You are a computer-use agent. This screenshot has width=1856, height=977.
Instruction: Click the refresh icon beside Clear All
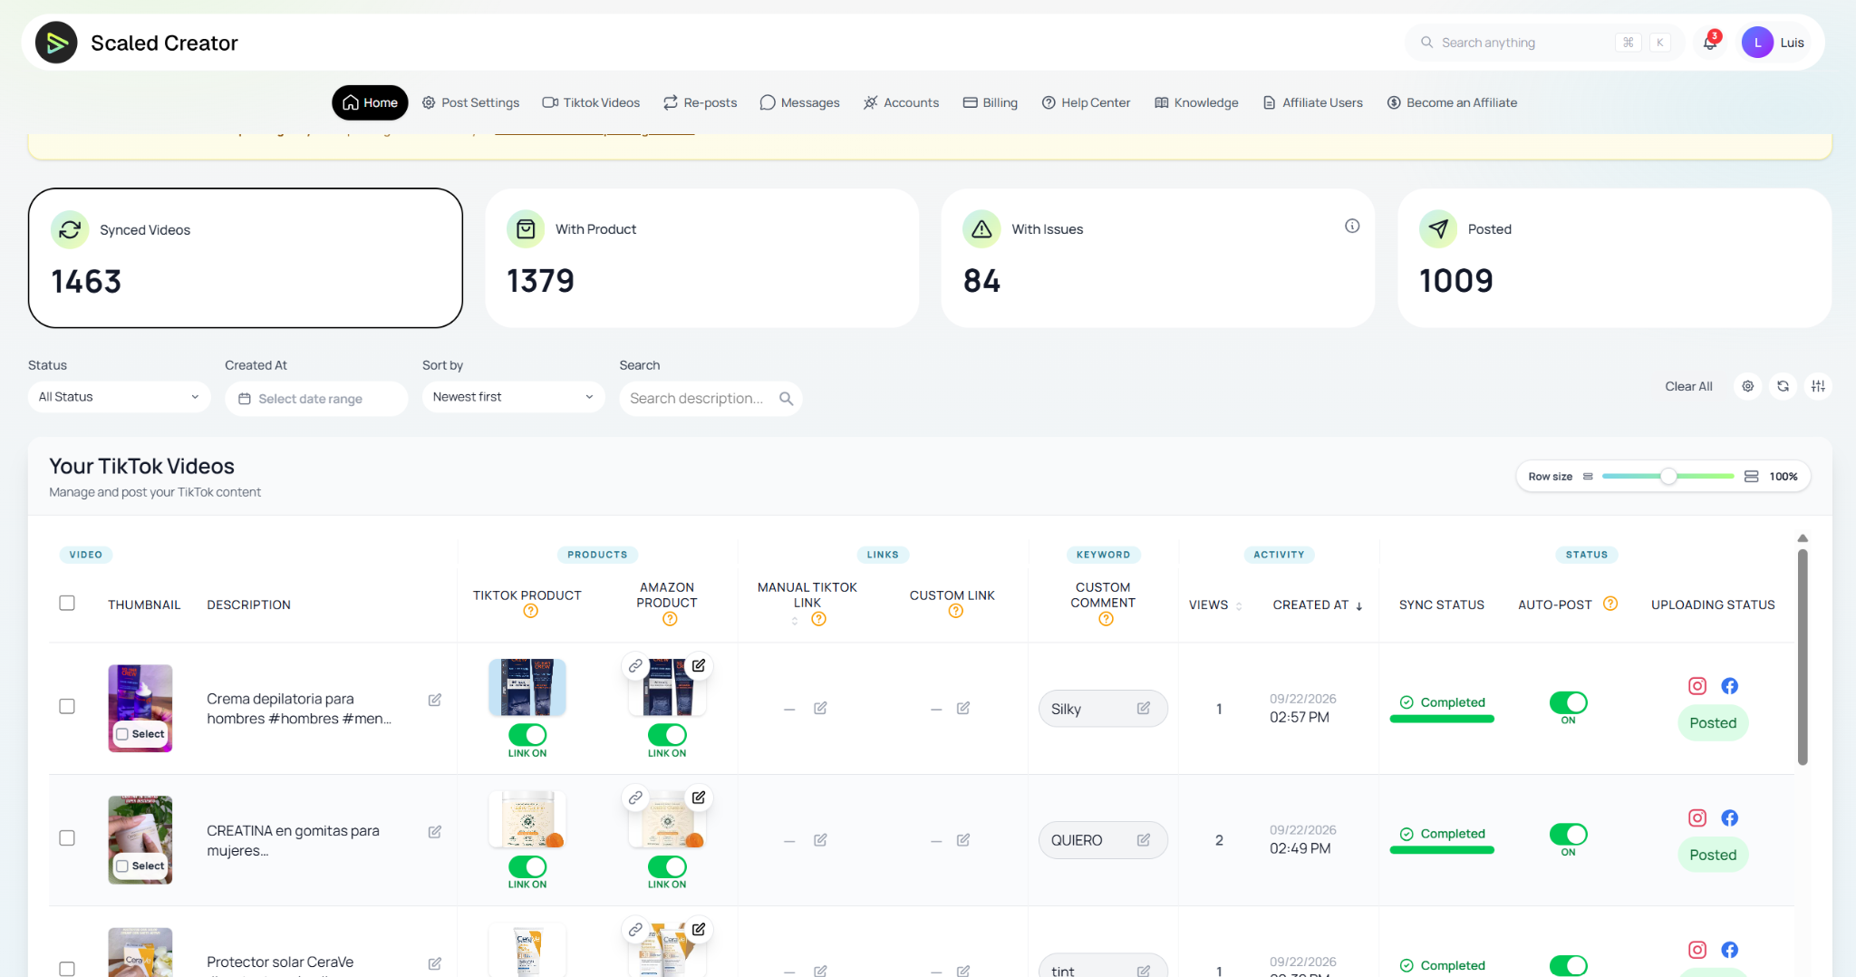(x=1783, y=386)
